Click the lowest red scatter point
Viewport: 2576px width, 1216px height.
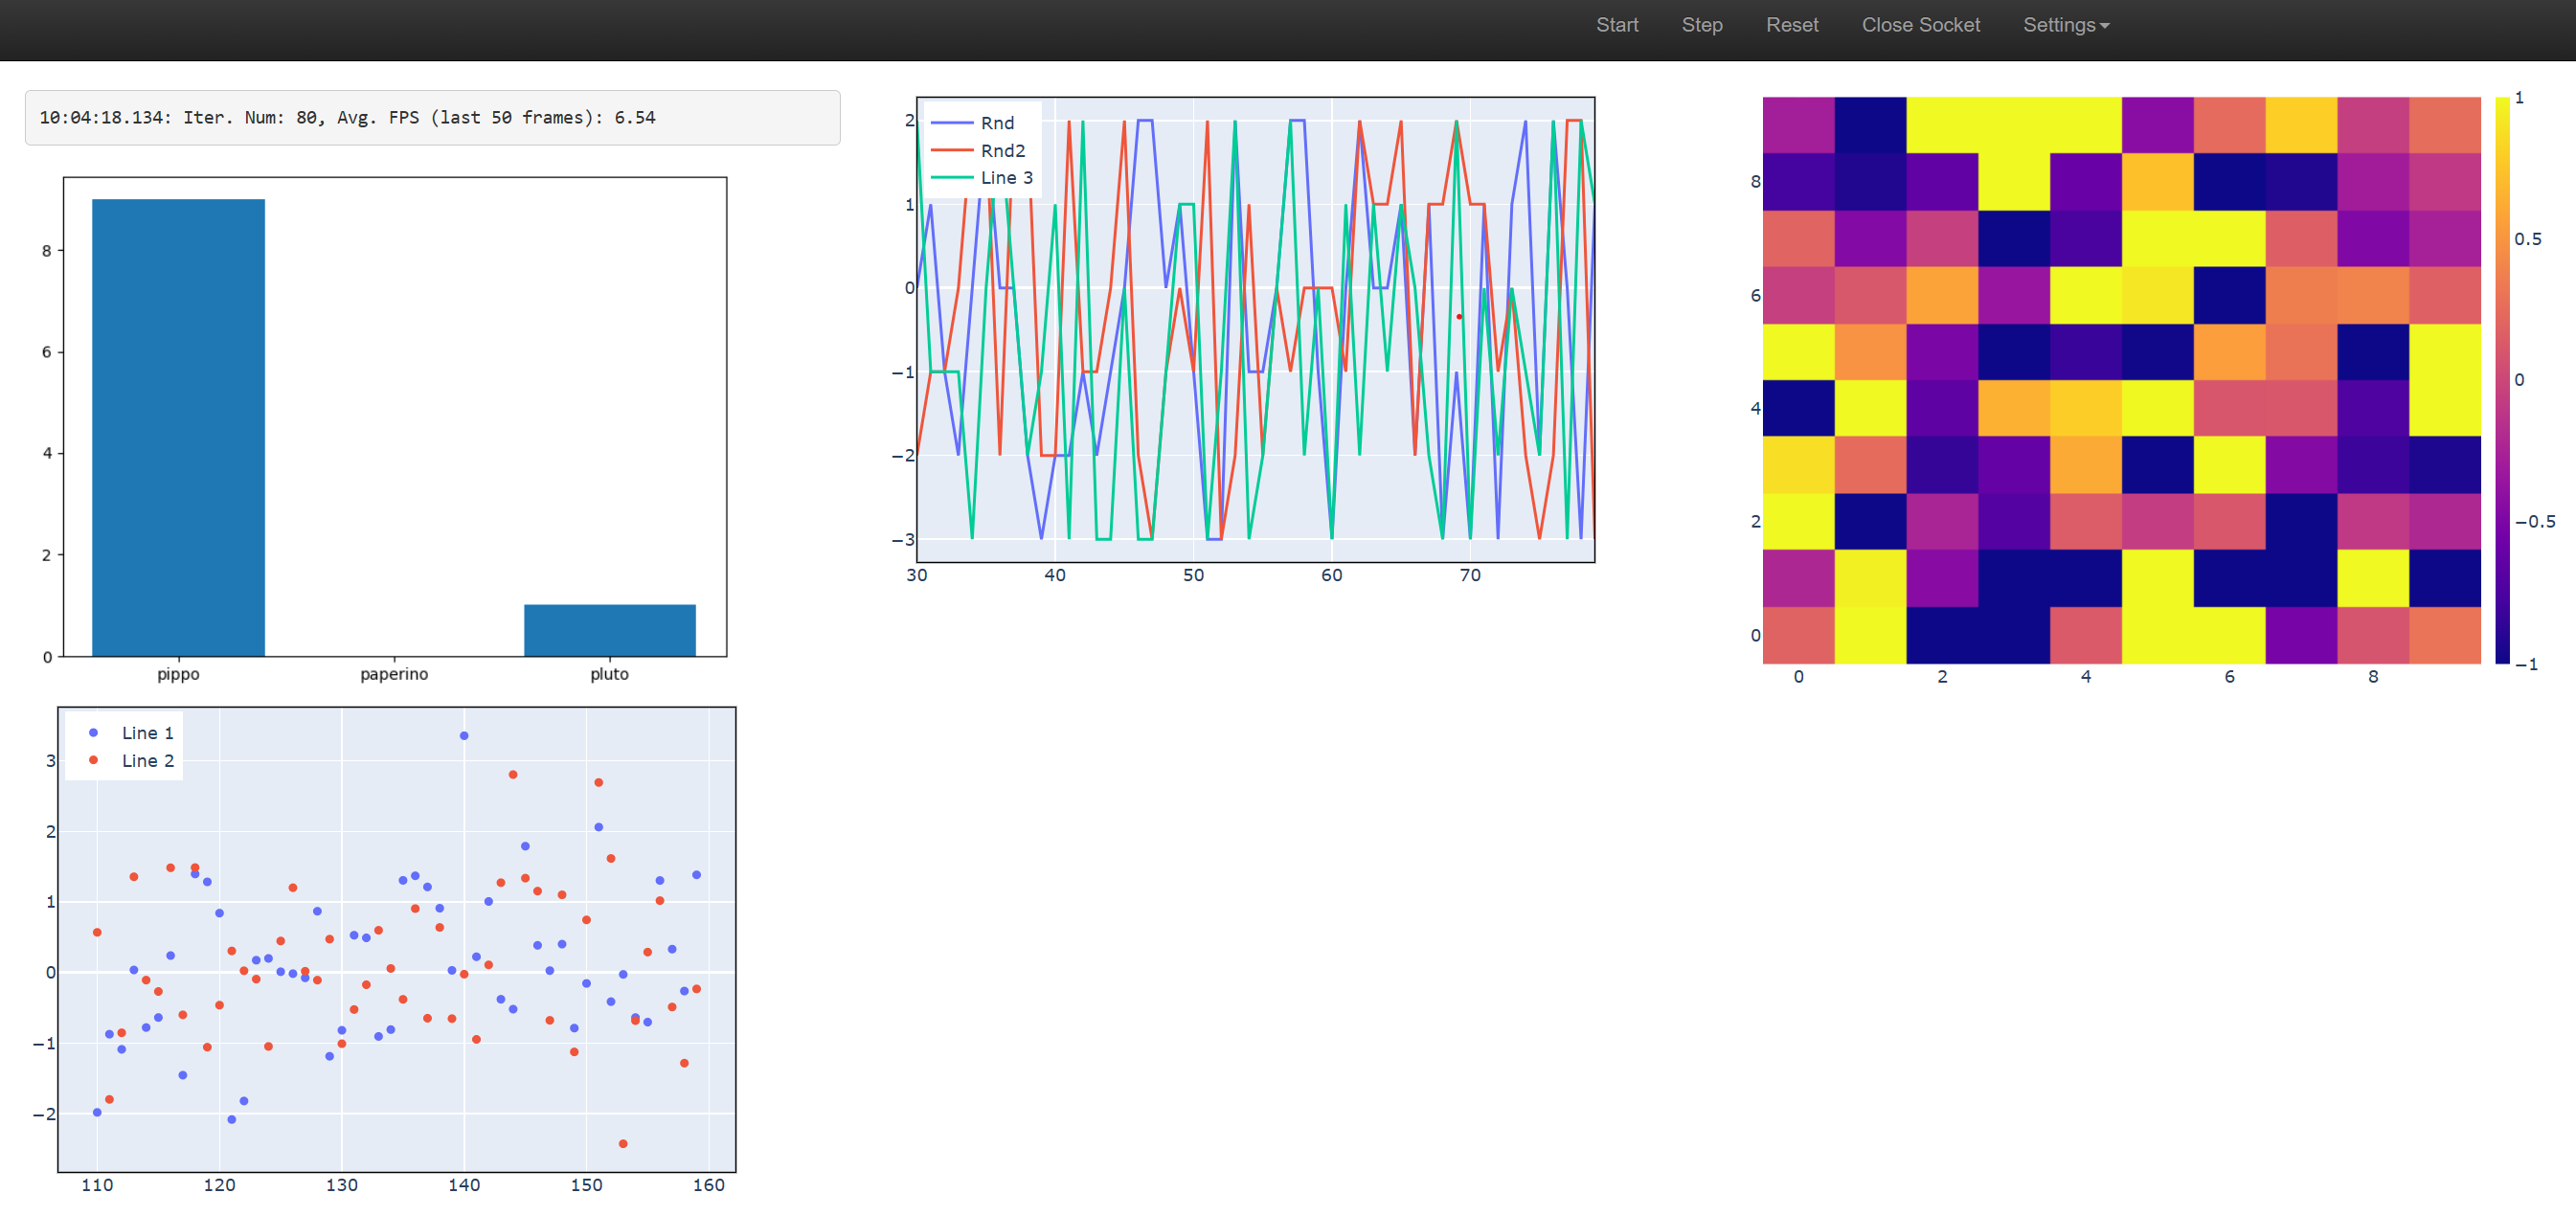click(623, 1143)
